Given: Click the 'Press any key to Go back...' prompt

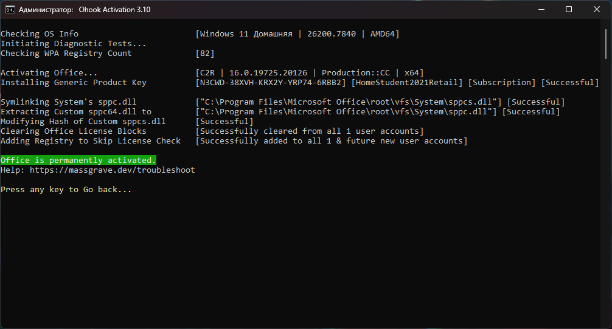Looking at the screenshot, I should [x=66, y=190].
